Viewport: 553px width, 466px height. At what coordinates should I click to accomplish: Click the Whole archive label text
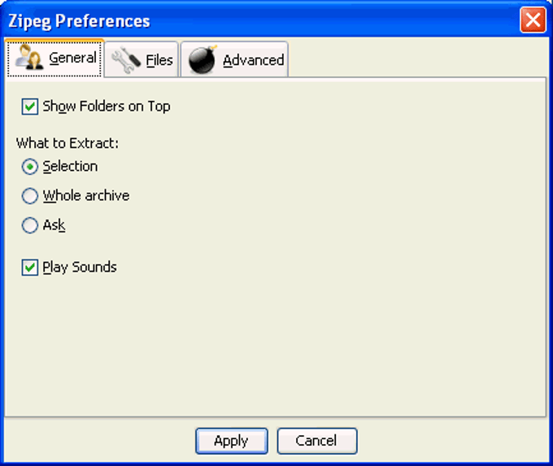coord(86,195)
